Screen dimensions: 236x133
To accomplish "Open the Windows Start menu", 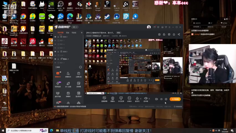I will tap(3, 130).
